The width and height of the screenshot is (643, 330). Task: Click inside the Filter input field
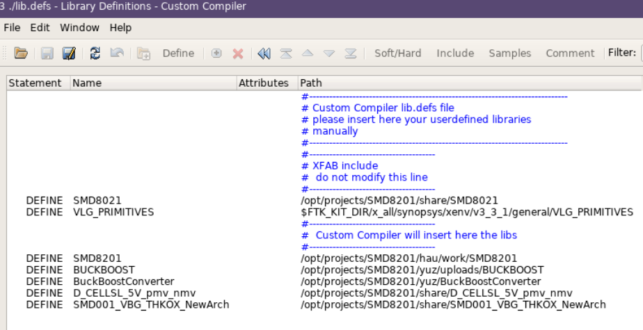pos(641,53)
